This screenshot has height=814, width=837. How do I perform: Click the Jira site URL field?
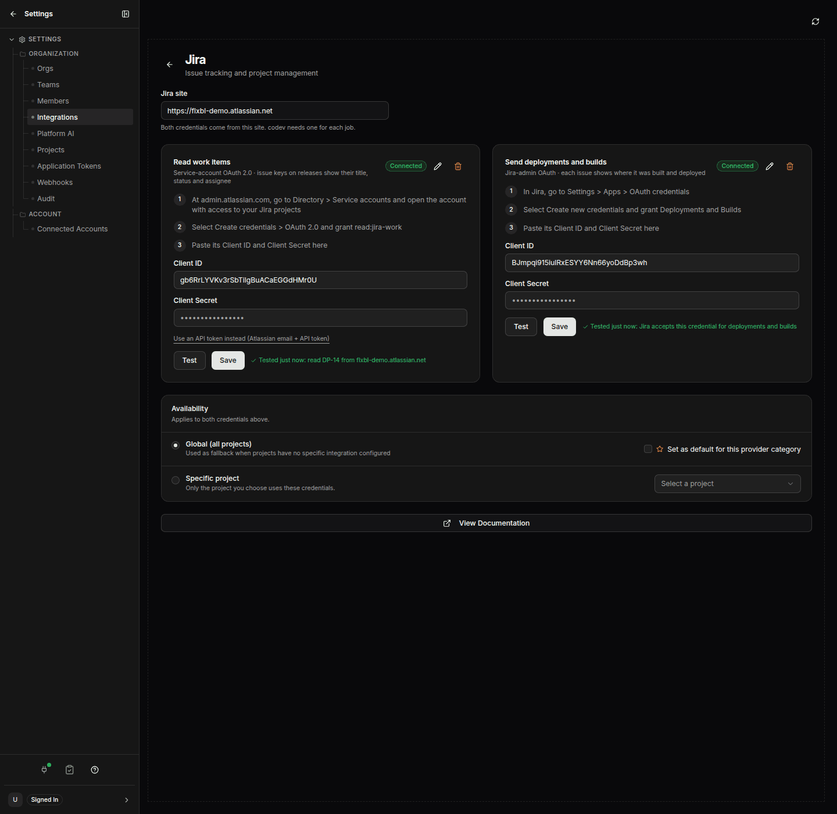point(274,110)
